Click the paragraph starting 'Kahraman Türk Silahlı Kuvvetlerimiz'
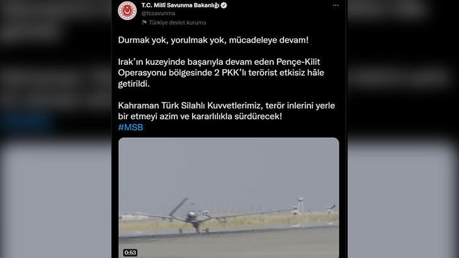 [226, 111]
